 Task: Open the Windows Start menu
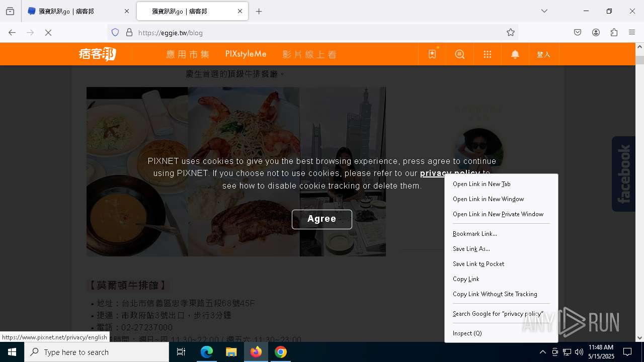(12, 352)
